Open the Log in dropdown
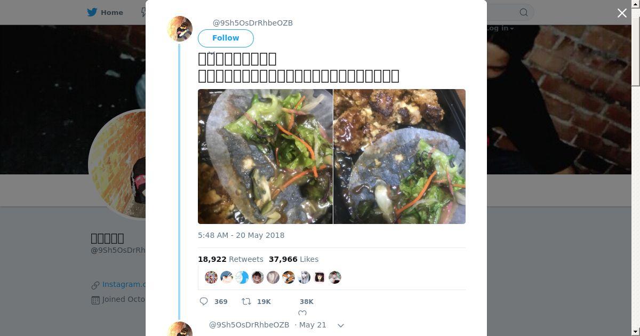 point(500,28)
